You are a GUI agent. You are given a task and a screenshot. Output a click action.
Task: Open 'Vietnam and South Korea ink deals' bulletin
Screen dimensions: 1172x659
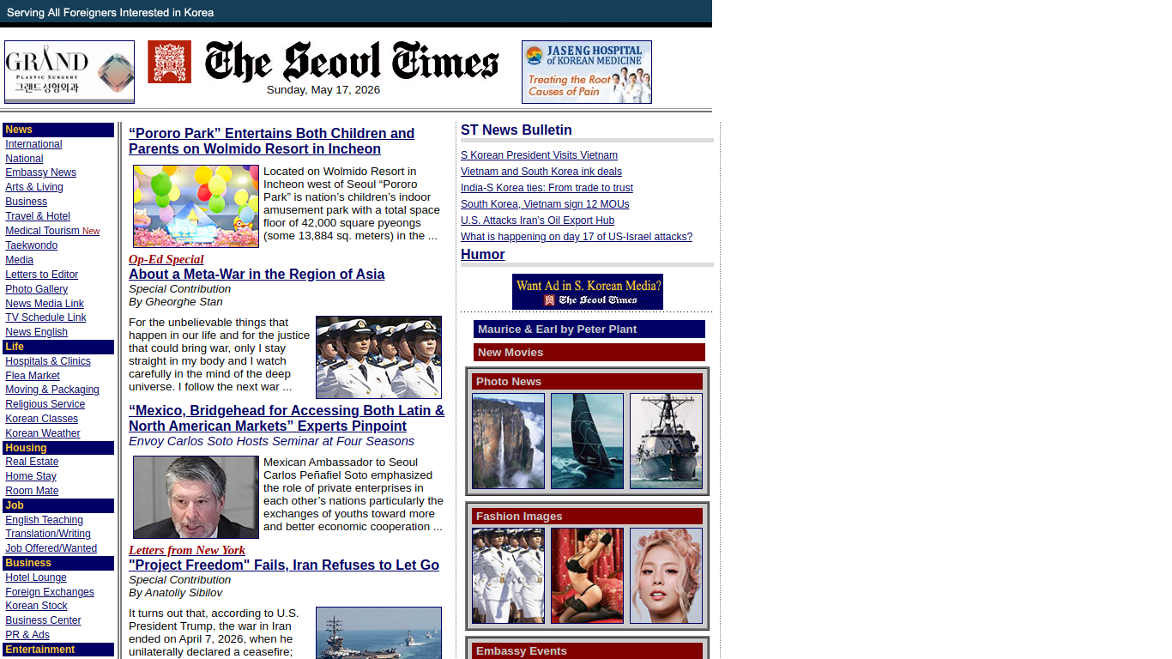click(541, 172)
